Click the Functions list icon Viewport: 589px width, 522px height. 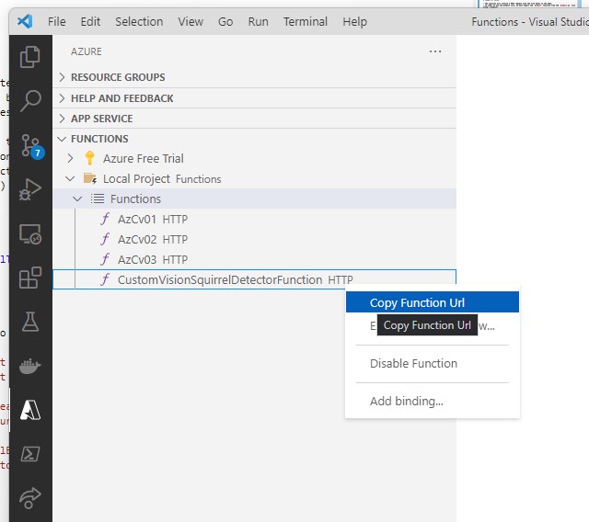[98, 199]
